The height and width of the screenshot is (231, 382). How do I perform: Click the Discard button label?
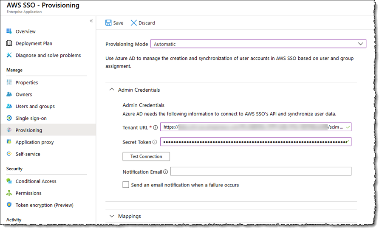click(147, 23)
